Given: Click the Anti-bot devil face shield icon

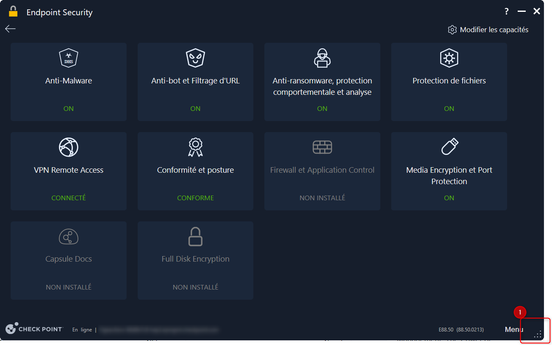Looking at the screenshot, I should tap(195, 58).
